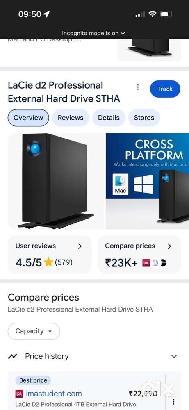Tap the arrow on Compare prices card
The width and height of the screenshot is (189, 410).
point(169,246)
